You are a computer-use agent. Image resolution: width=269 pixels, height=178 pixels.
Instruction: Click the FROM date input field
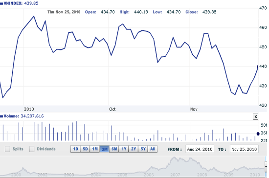click(200, 149)
